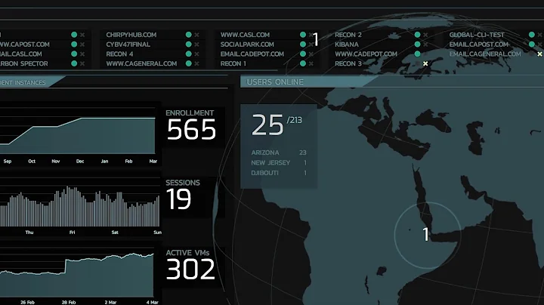Click the green status dot for EMAIL.CAPOST.COM
This screenshot has height=305, width=544.
532,45
